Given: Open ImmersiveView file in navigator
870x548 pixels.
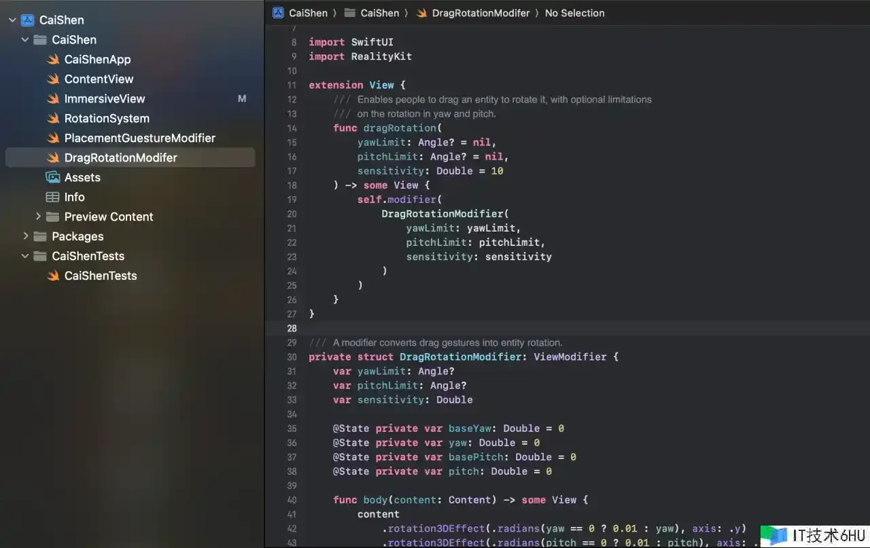Looking at the screenshot, I should (x=105, y=99).
